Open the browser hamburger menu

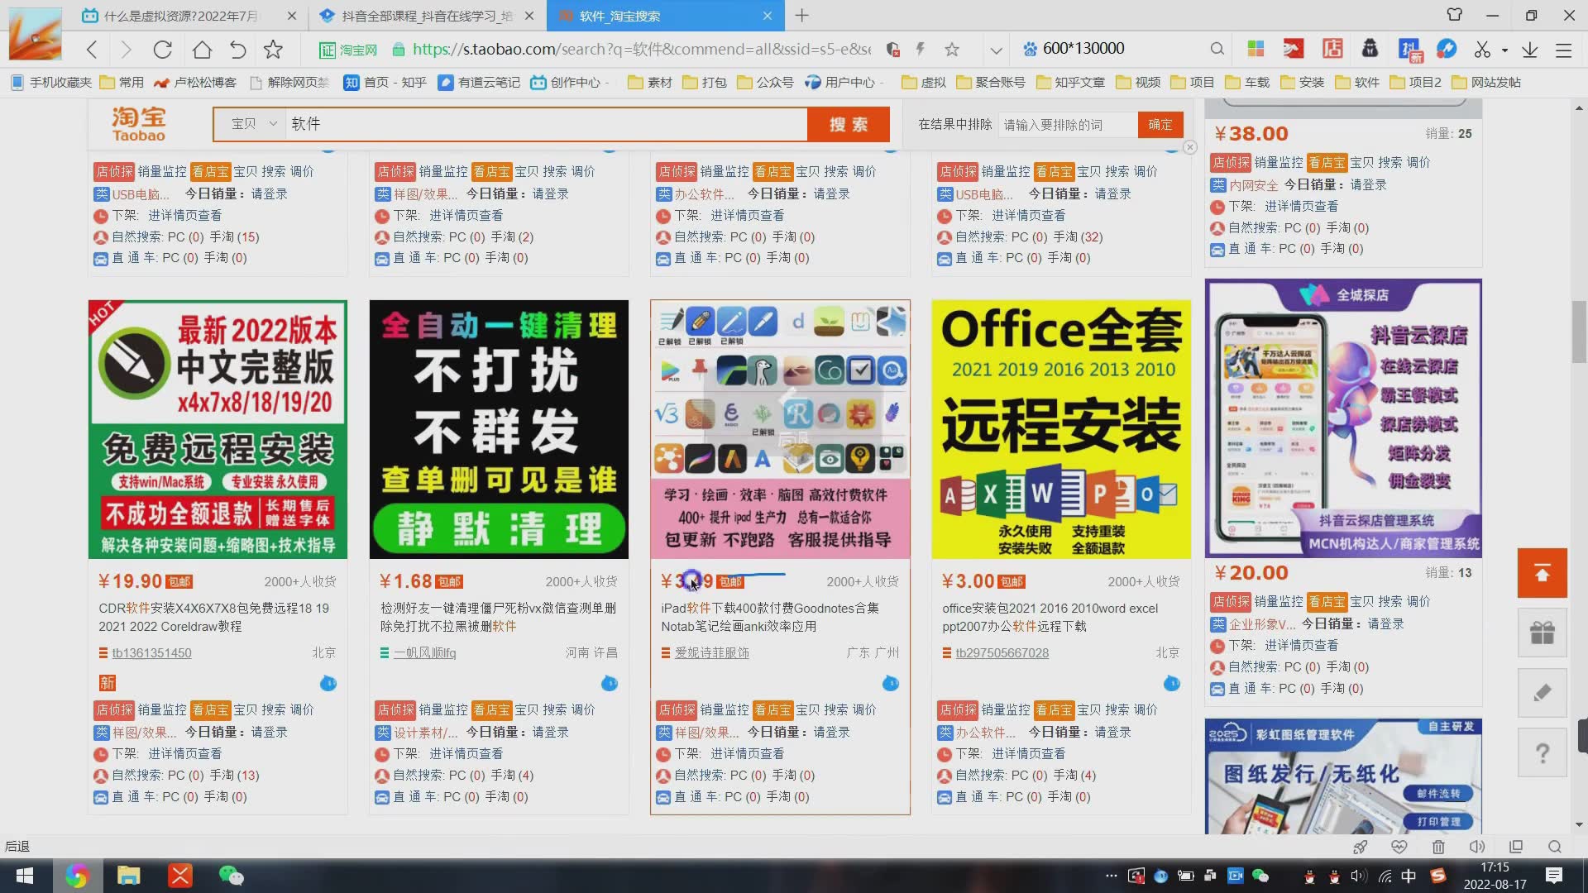coord(1563,50)
